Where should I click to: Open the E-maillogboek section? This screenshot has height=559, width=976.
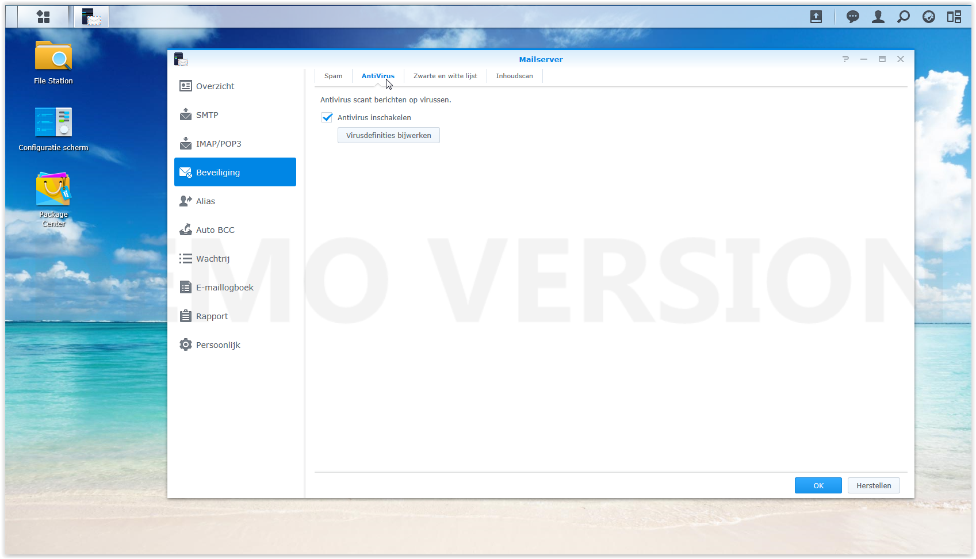pos(235,287)
